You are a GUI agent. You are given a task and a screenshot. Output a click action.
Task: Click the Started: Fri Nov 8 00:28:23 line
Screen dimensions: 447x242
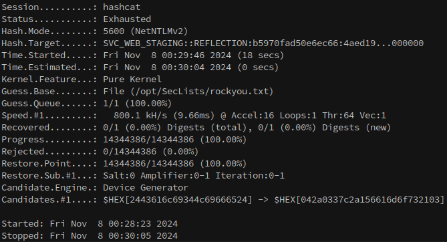click(x=90, y=224)
